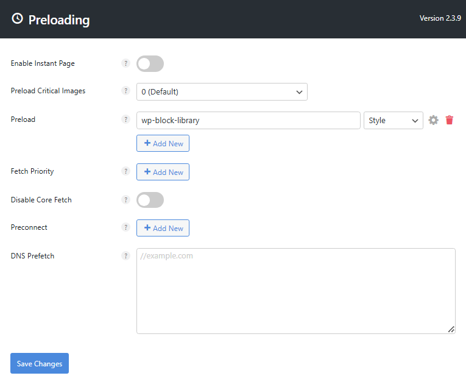Toggle the Disable Core Fetch switch
The width and height of the screenshot is (466, 384).
click(150, 200)
